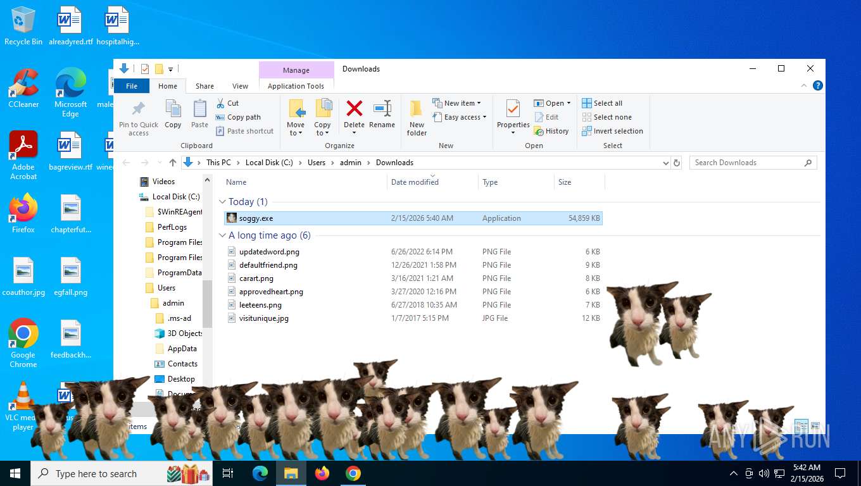This screenshot has height=486, width=861.
Task: Cut the selected file
Action: coord(227,103)
